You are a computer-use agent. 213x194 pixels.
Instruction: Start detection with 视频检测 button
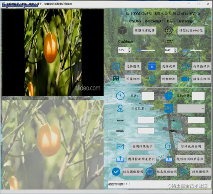click(x=169, y=79)
